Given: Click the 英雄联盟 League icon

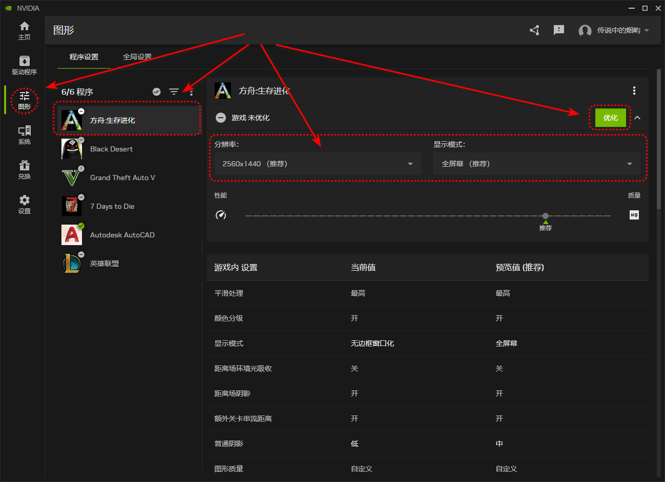Looking at the screenshot, I should coord(72,264).
